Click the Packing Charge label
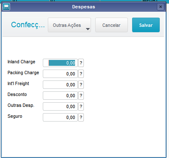Image resolution: width=169 pixels, height=158 pixels. point(23,73)
